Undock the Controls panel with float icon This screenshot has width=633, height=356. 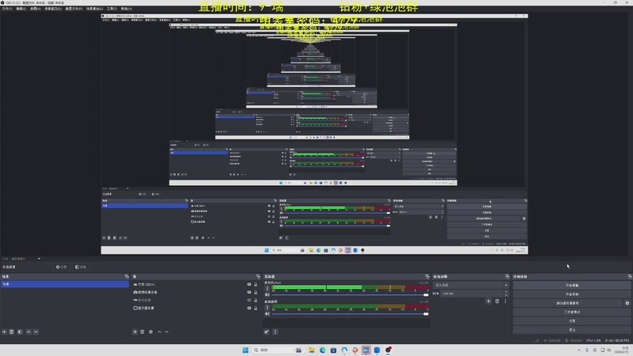coord(629,276)
